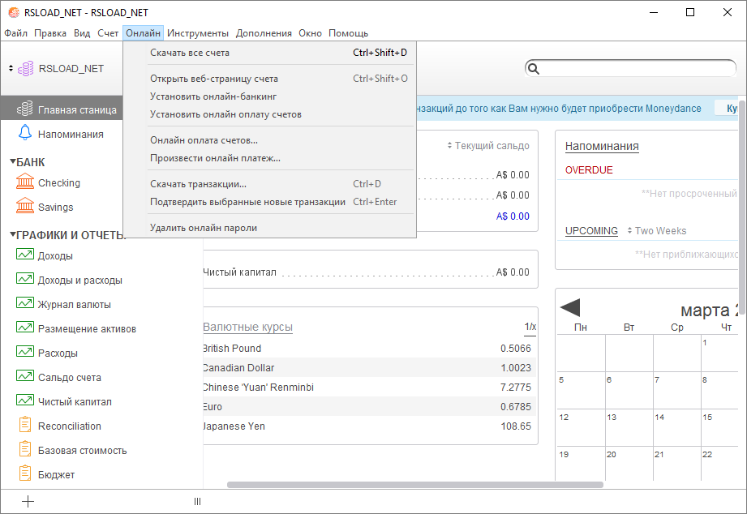Image resolution: width=747 pixels, height=514 pixels.
Task: Open the Two Weeks upcoming dropdown
Action: 656,231
